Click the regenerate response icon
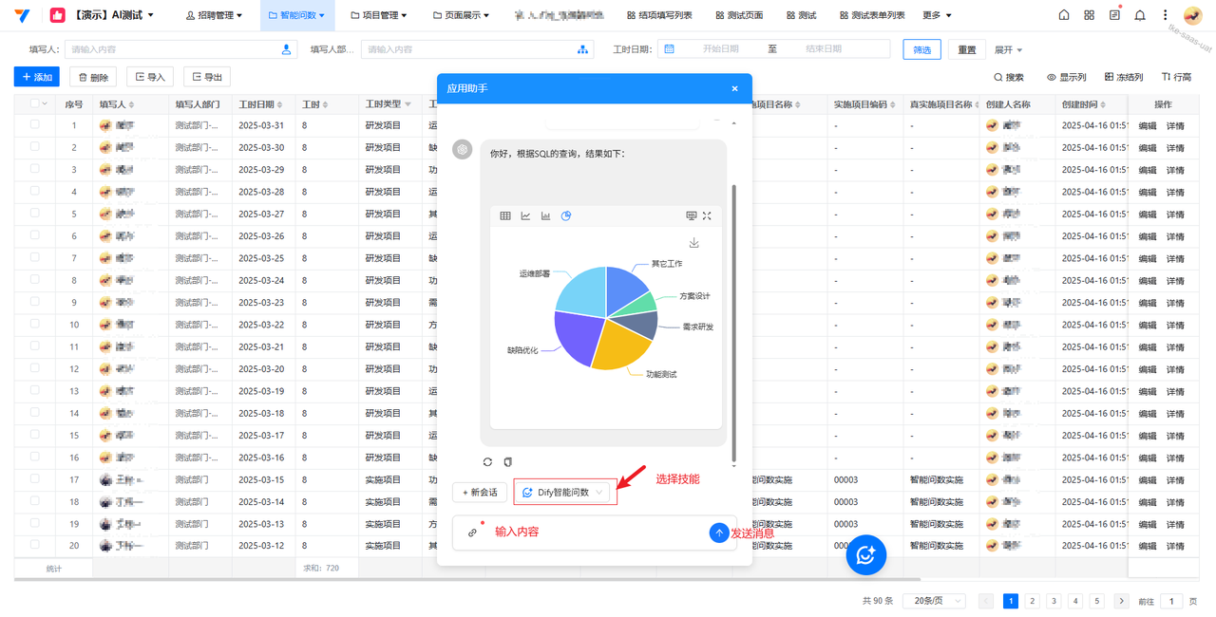The width and height of the screenshot is (1216, 617). click(x=487, y=462)
